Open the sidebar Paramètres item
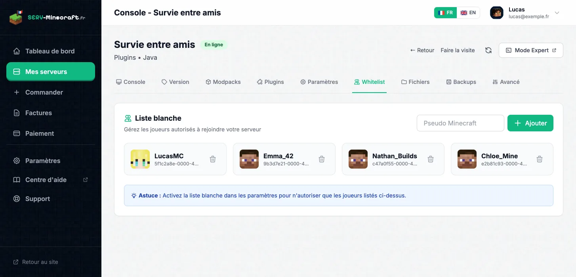This screenshot has height=277, width=576. click(51, 161)
